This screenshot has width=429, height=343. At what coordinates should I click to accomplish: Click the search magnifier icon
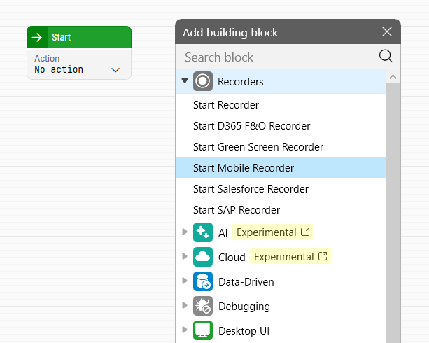pyautogui.click(x=386, y=57)
